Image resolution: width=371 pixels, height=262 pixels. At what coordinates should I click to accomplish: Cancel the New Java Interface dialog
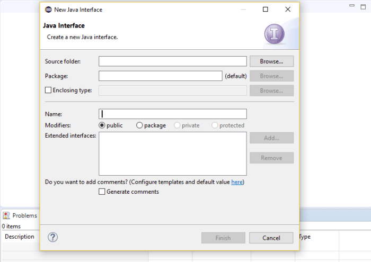[x=271, y=238]
